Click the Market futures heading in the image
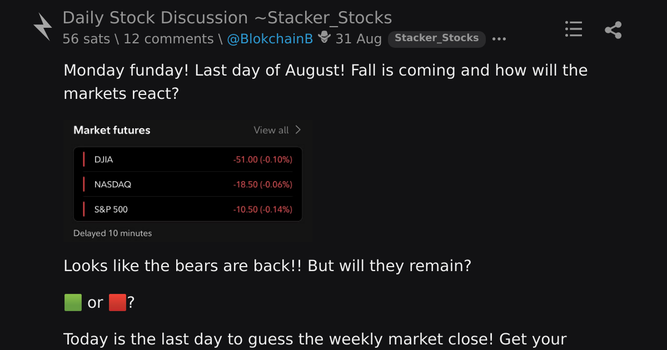 tap(112, 130)
